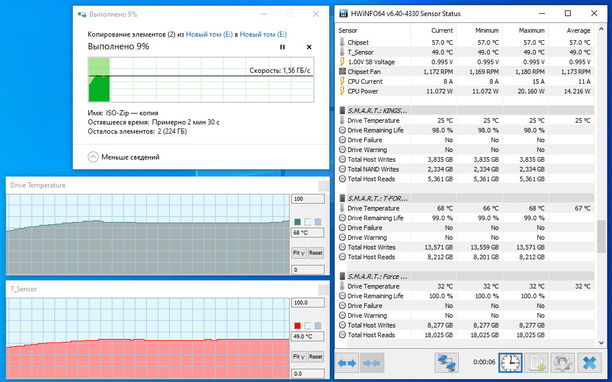Select the CPU Current lightning icon
This screenshot has width=612, height=382.
342,81
